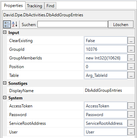The width and height of the screenshot is (137, 138).
Task: Select the User property label
Action: coord(13,132)
